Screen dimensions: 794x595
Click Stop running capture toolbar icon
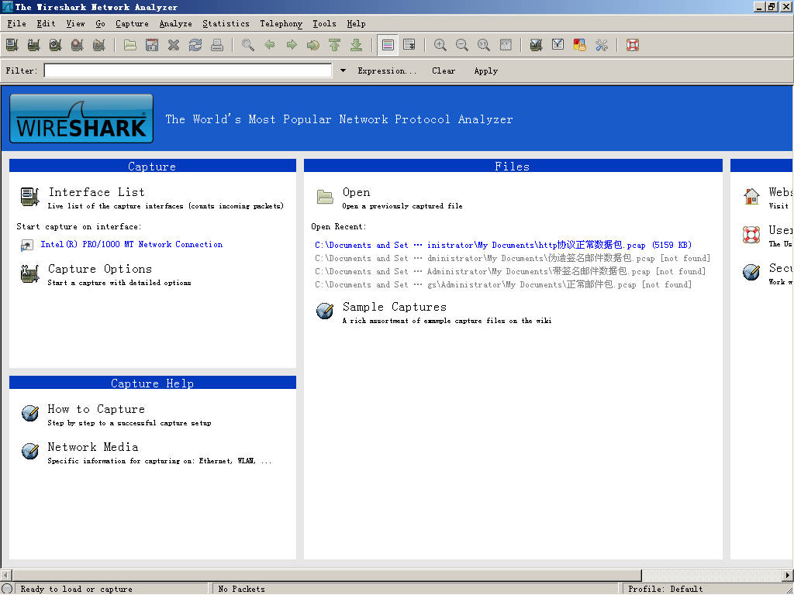[78, 45]
